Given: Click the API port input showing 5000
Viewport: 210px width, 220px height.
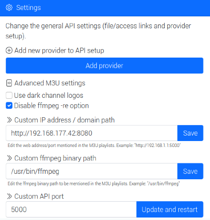Looking at the screenshot, I should pyautogui.click(x=71, y=210).
